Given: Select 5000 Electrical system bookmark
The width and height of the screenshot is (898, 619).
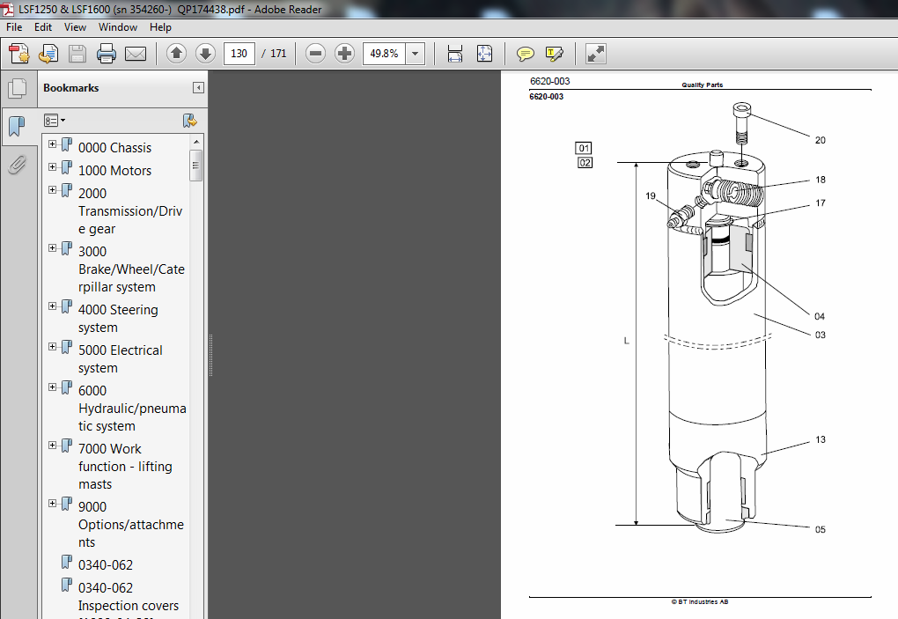Looking at the screenshot, I should (121, 359).
